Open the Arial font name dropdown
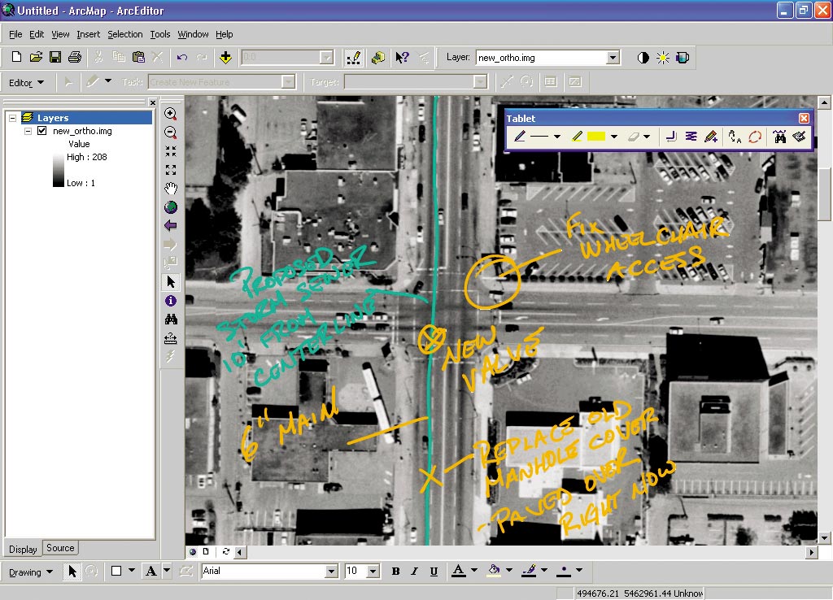 [x=331, y=572]
